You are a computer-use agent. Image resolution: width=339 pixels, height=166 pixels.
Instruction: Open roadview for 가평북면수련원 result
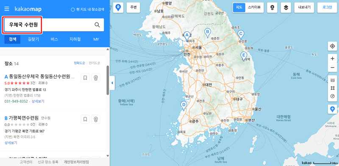pyautogui.click(x=96, y=119)
